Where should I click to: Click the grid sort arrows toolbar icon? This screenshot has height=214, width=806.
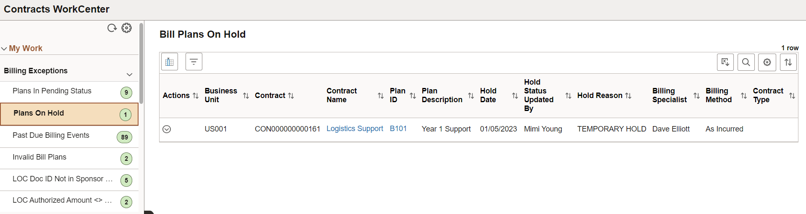788,62
